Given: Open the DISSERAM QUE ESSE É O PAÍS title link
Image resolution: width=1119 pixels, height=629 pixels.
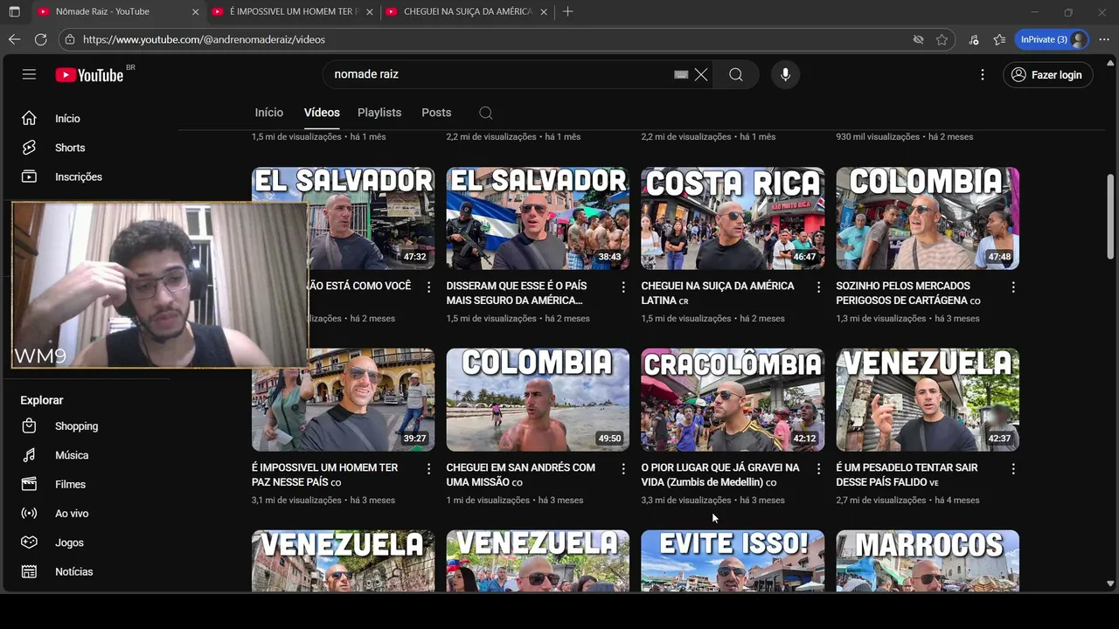Looking at the screenshot, I should coord(517,293).
